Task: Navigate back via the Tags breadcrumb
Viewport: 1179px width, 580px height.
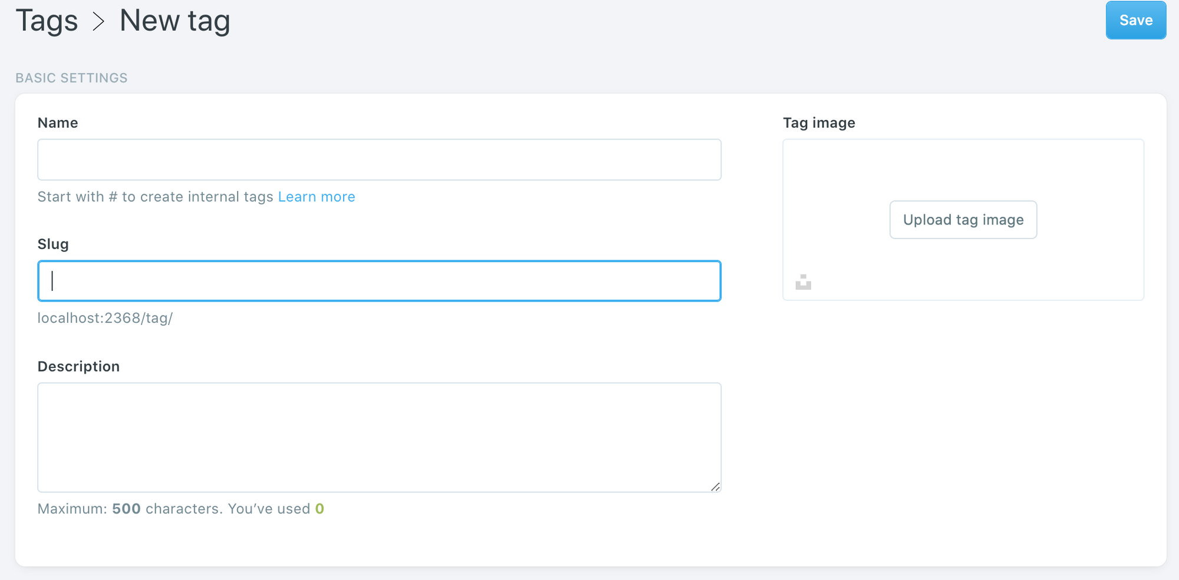Action: tap(47, 21)
